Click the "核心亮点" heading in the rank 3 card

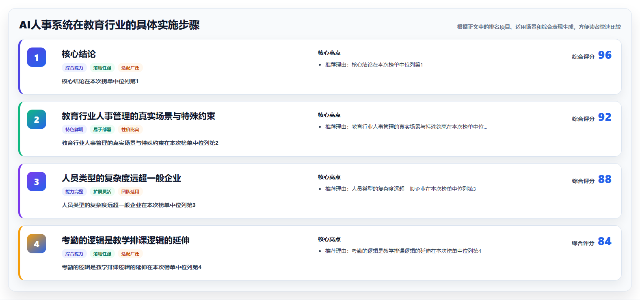click(x=329, y=177)
